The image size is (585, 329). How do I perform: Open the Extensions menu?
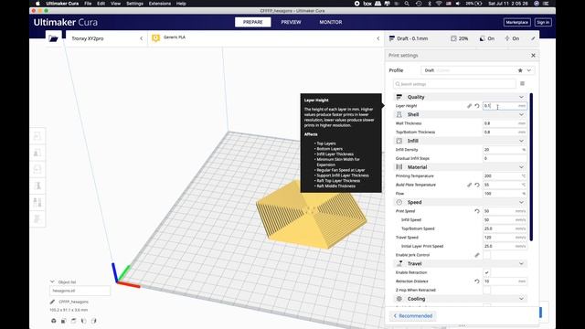160,4
